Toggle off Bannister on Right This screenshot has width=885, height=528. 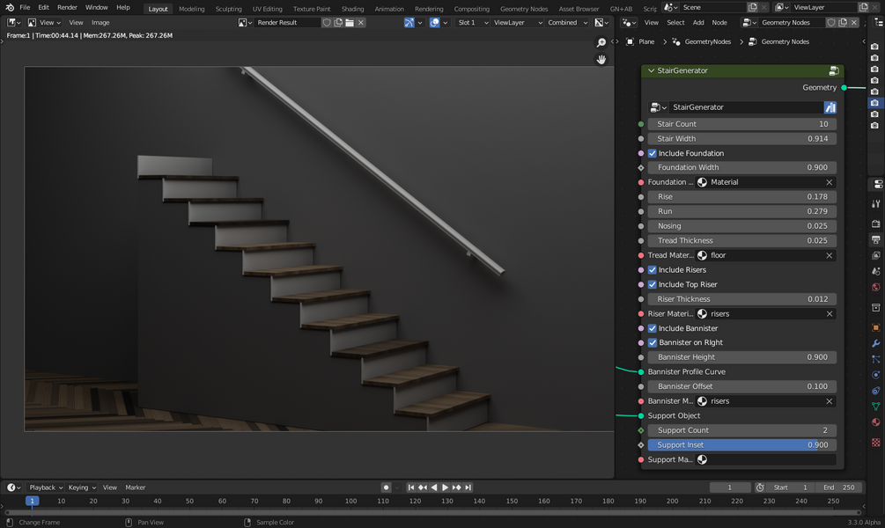[x=652, y=342]
